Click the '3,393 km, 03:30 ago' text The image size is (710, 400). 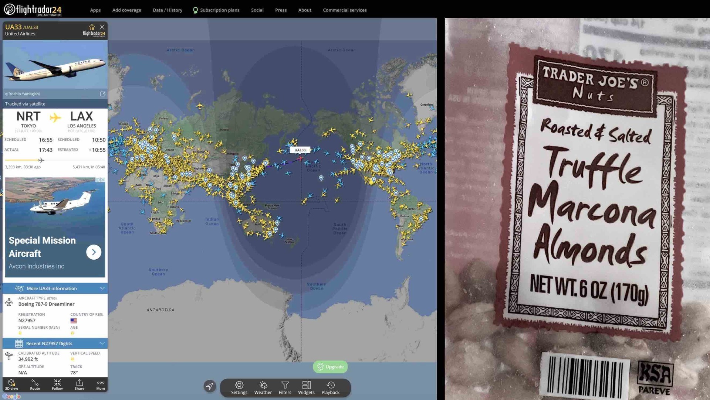click(23, 167)
